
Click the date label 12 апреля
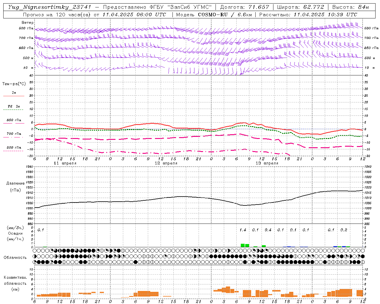click(x=166, y=163)
